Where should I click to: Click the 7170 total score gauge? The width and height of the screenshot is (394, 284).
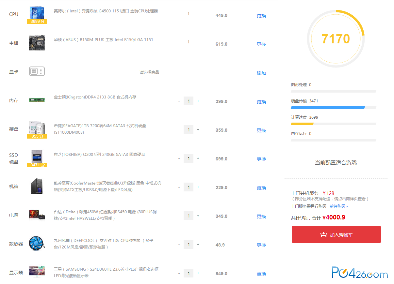click(x=336, y=39)
